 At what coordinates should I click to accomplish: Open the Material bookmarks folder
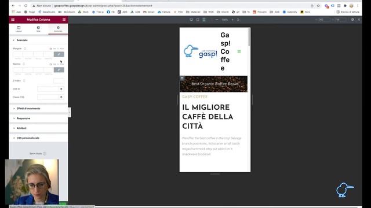[193, 12]
